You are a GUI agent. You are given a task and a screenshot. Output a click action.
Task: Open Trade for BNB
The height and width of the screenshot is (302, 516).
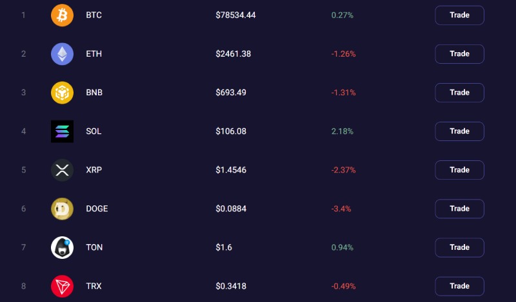(459, 93)
